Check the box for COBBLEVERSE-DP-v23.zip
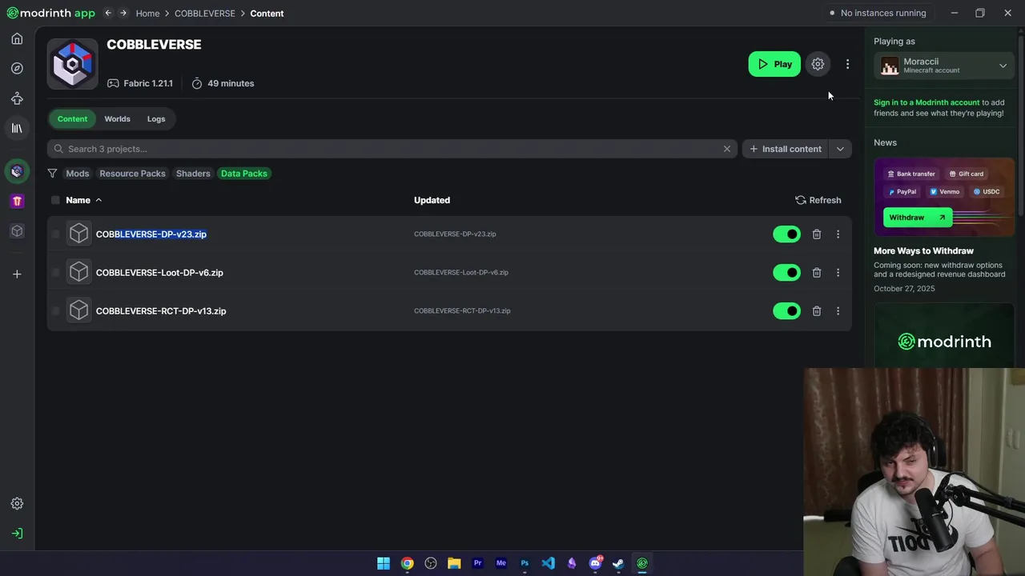 (x=55, y=234)
